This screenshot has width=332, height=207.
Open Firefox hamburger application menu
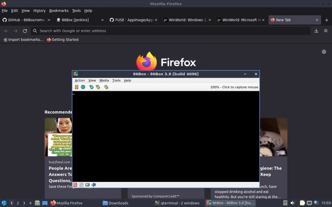(326, 31)
